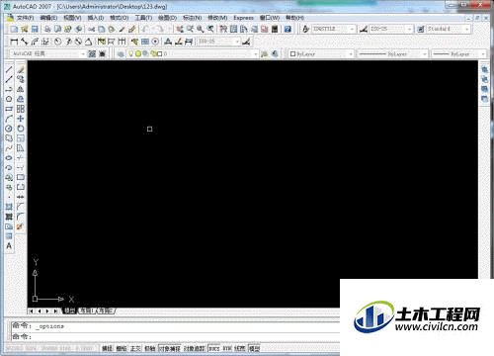This screenshot has width=494, height=356.
Task: Click the command line input field
Action: [x=176, y=336]
